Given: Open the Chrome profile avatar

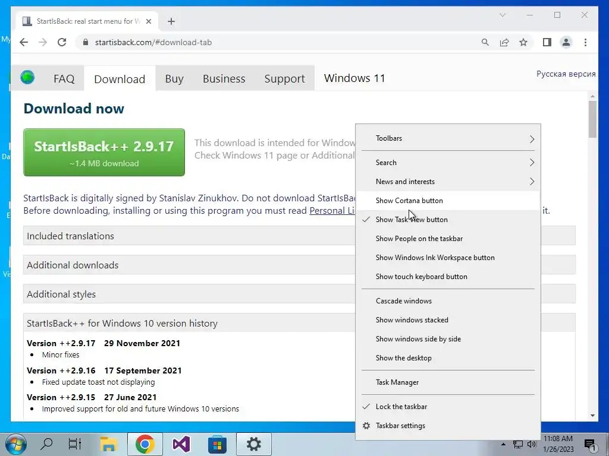Looking at the screenshot, I should coord(566,42).
